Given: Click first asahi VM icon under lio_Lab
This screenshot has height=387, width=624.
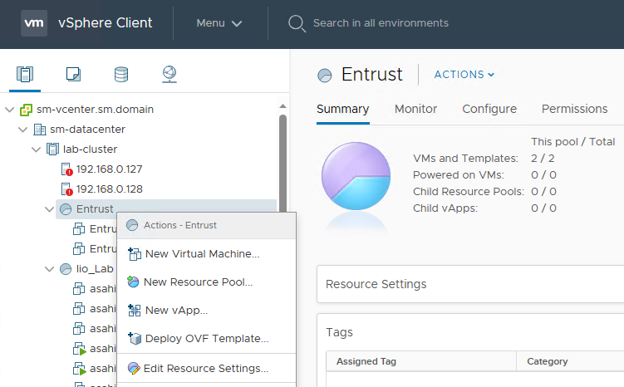Looking at the screenshot, I should pyautogui.click(x=79, y=289).
